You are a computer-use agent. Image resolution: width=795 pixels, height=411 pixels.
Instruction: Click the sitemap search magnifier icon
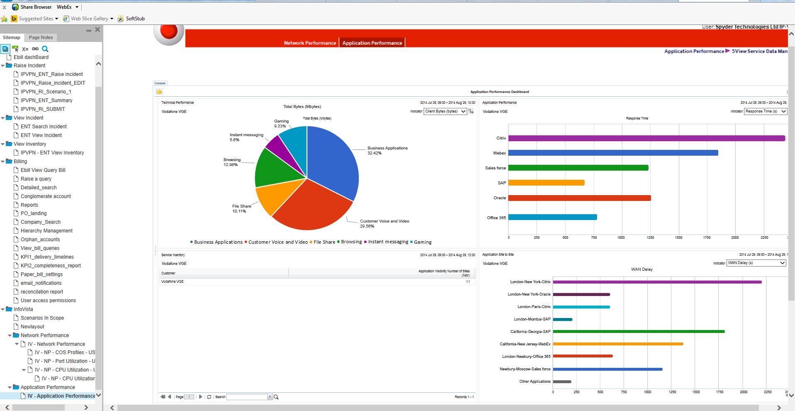pyautogui.click(x=45, y=49)
